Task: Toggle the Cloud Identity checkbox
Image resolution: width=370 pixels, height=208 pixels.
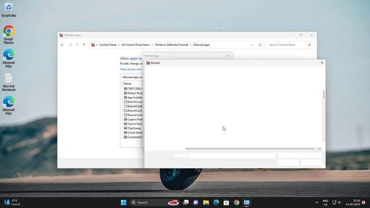Action: click(125, 132)
